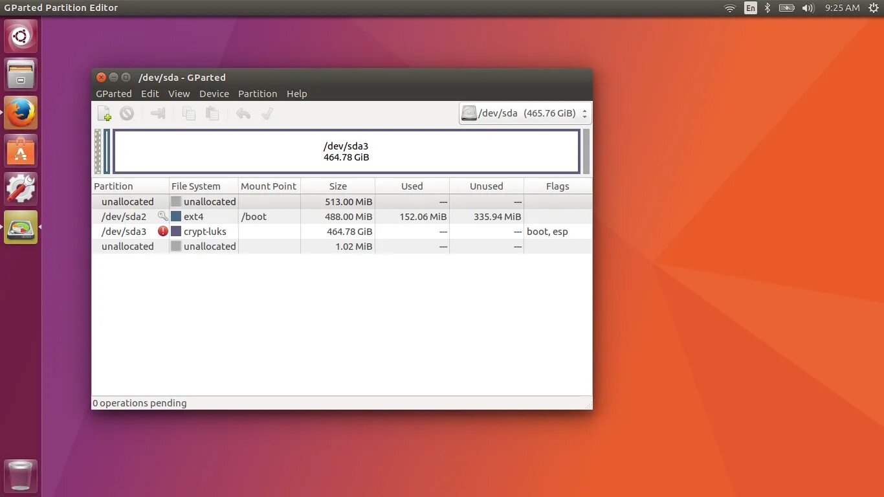Screen dimensions: 884x497
Task: Click the Delete partition toolbar icon
Action: (x=127, y=114)
